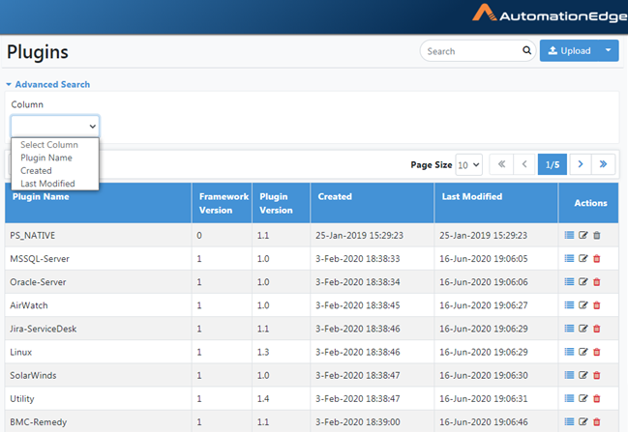Select the Linux plugin name
The image size is (628, 432).
(21, 352)
